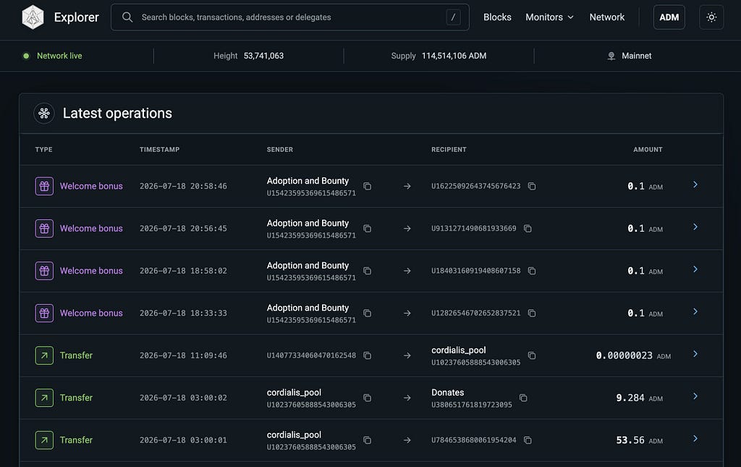Open the Transfer link on the 11:09:46 row

pyautogui.click(x=76, y=355)
